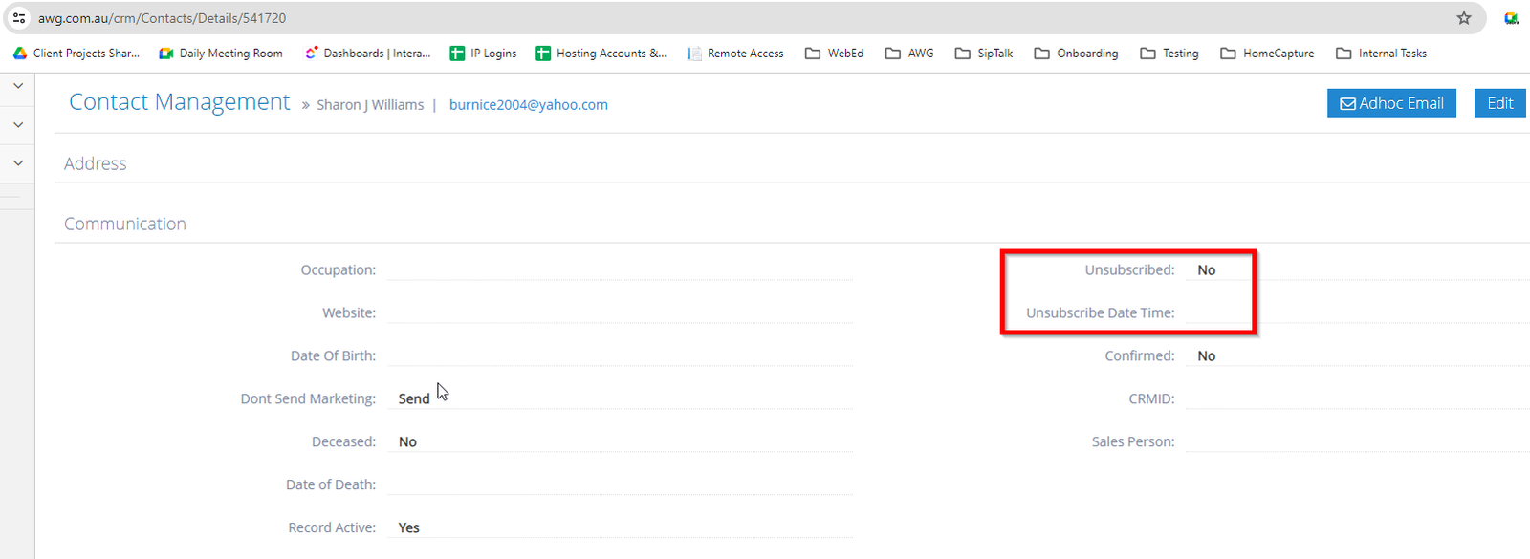Click the Record Active label
The width and height of the screenshot is (1530, 559).
tap(332, 527)
